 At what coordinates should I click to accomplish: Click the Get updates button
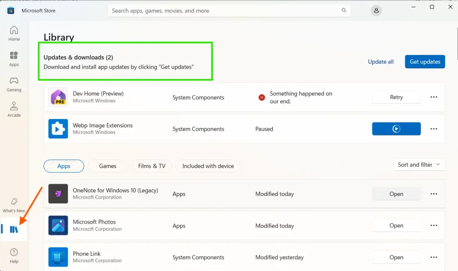[425, 62]
